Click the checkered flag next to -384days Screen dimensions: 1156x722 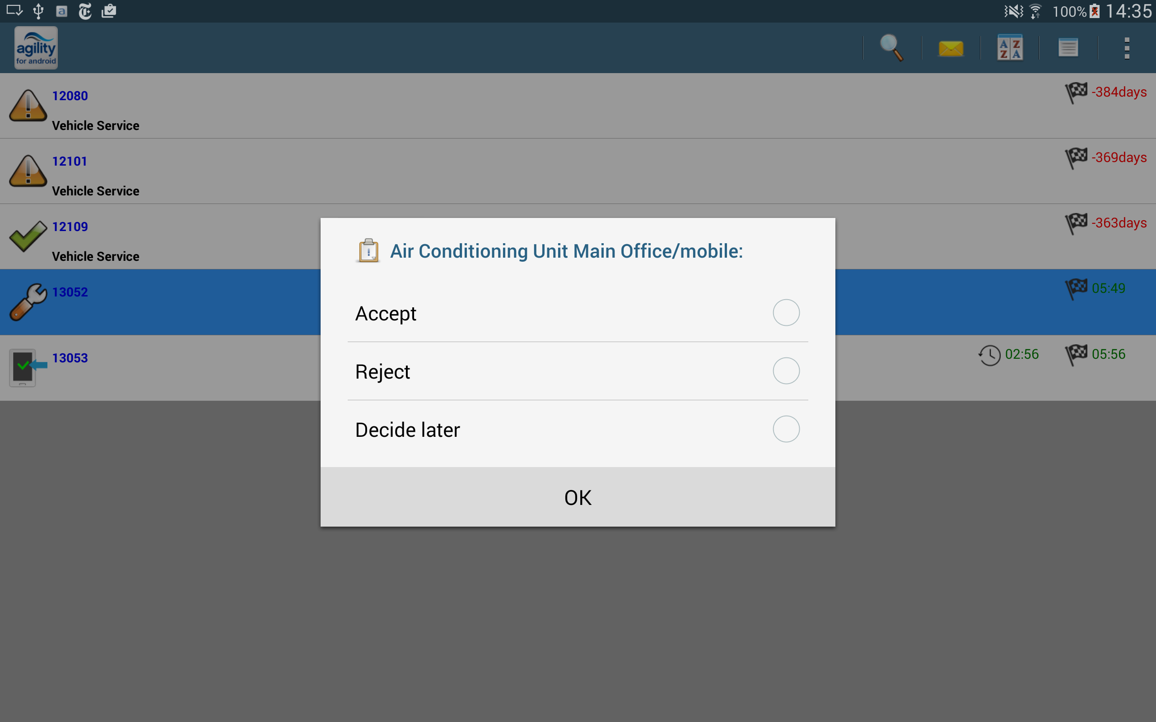(1076, 92)
